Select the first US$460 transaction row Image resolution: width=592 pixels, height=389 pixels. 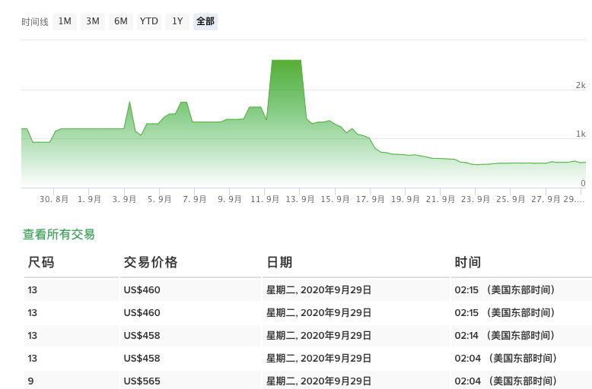(x=142, y=289)
